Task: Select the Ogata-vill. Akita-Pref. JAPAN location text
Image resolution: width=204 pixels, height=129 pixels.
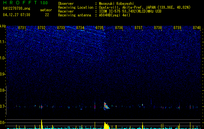Action: tap(145, 7)
